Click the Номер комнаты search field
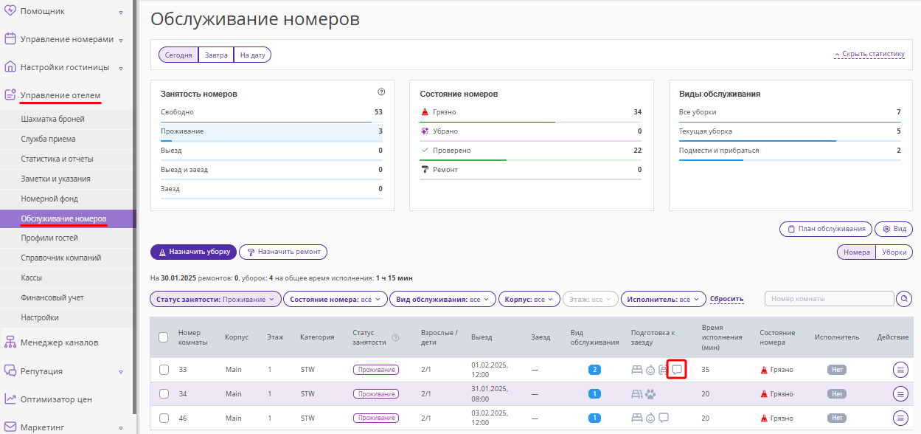Screen dimensions: 921x434 click(x=830, y=299)
